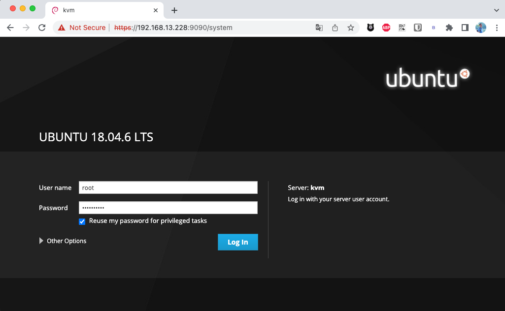Focus the User name input field
The width and height of the screenshot is (505, 311).
[168, 187]
